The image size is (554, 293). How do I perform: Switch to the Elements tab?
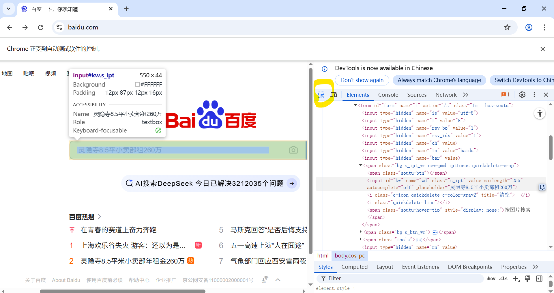[x=358, y=95]
